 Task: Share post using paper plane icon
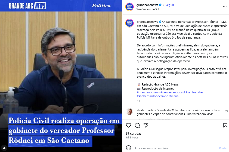(x=146, y=125)
